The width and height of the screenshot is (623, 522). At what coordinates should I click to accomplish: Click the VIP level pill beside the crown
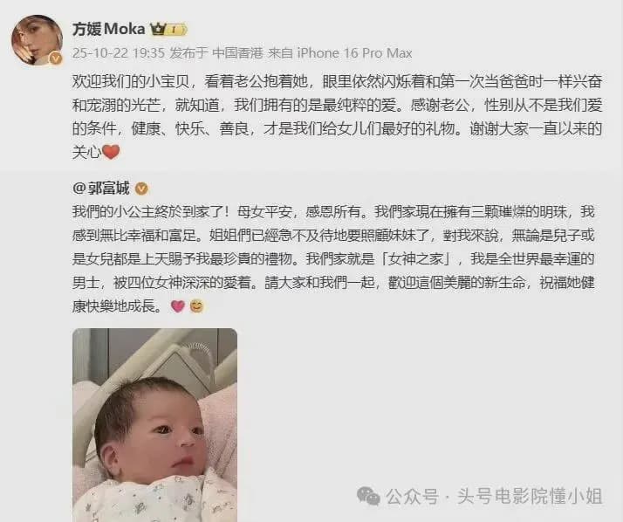click(175, 30)
